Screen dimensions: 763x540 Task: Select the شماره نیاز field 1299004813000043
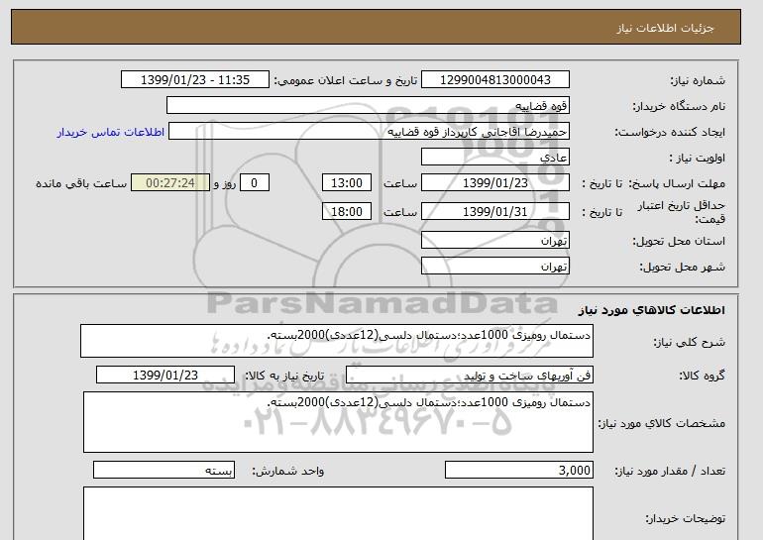tap(494, 80)
